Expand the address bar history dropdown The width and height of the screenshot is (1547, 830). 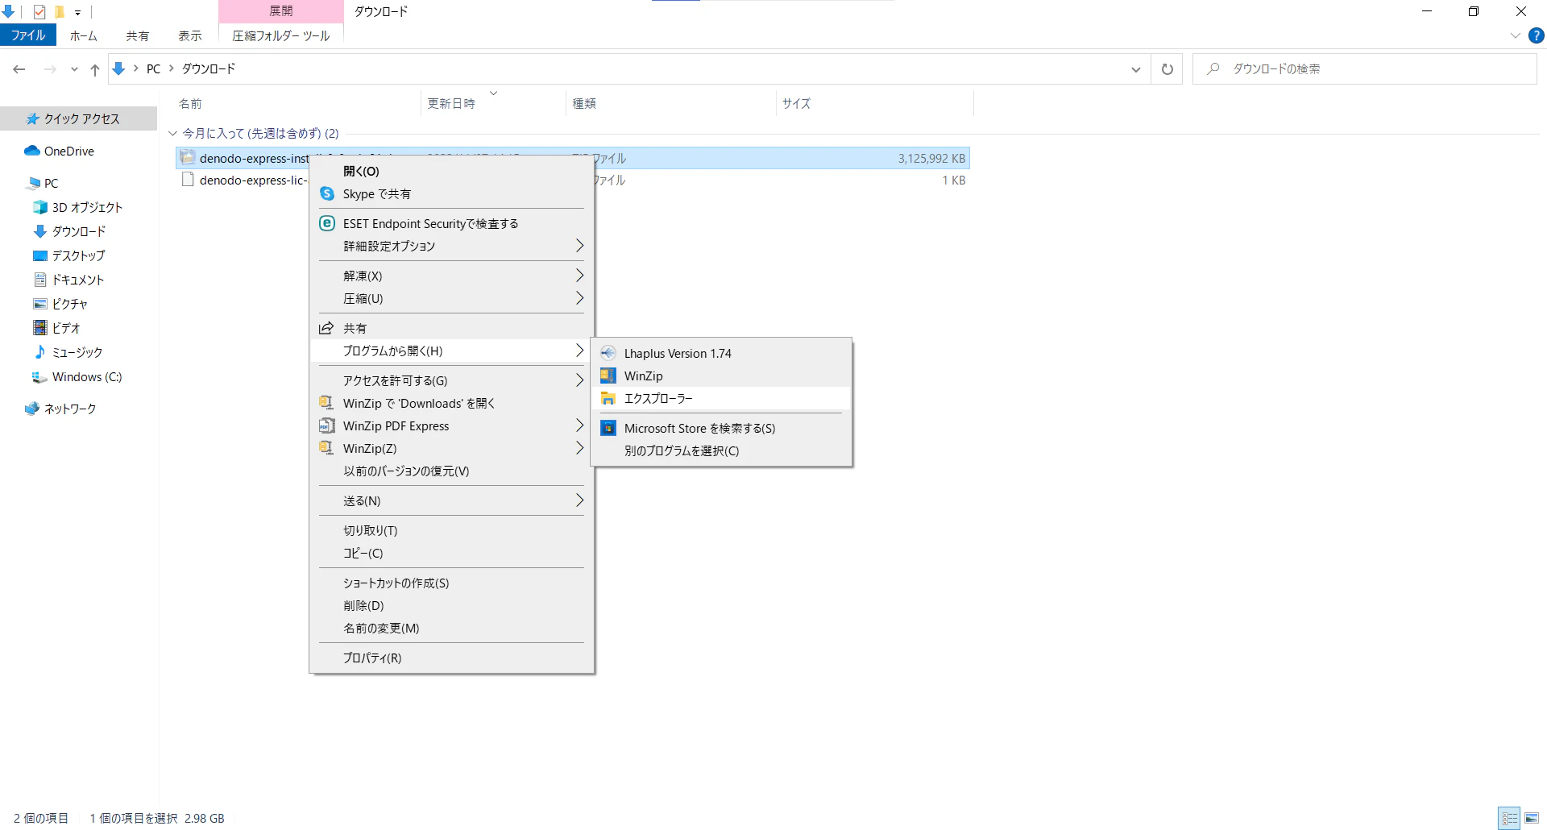pyautogui.click(x=1136, y=69)
